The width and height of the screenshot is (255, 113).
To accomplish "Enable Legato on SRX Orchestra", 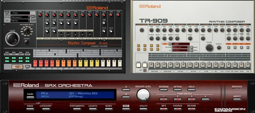I will pyautogui.click(x=93, y=109).
